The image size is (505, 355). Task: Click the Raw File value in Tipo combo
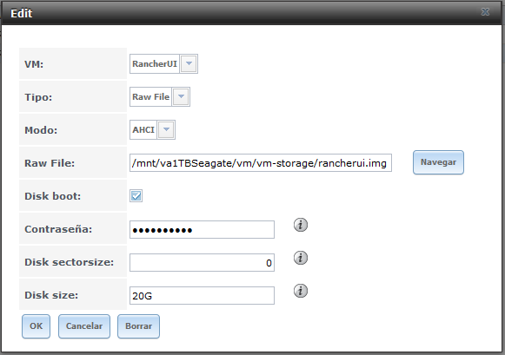tap(150, 97)
